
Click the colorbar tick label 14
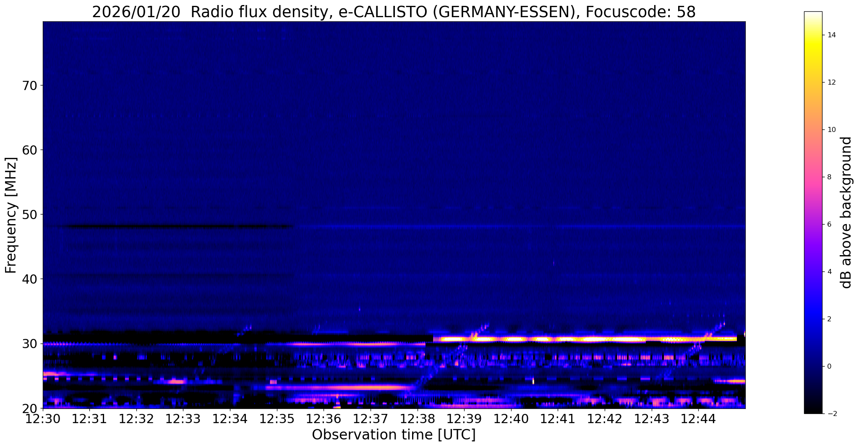point(831,35)
